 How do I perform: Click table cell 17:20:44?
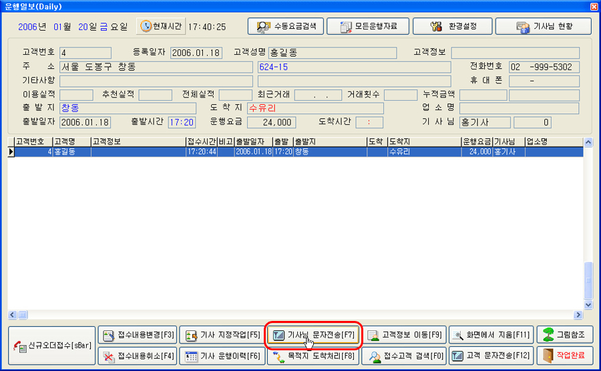(x=202, y=152)
